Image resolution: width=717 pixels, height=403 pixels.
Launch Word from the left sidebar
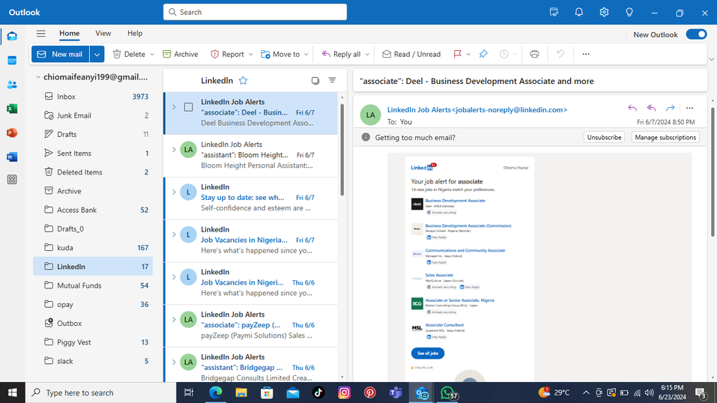(x=12, y=157)
